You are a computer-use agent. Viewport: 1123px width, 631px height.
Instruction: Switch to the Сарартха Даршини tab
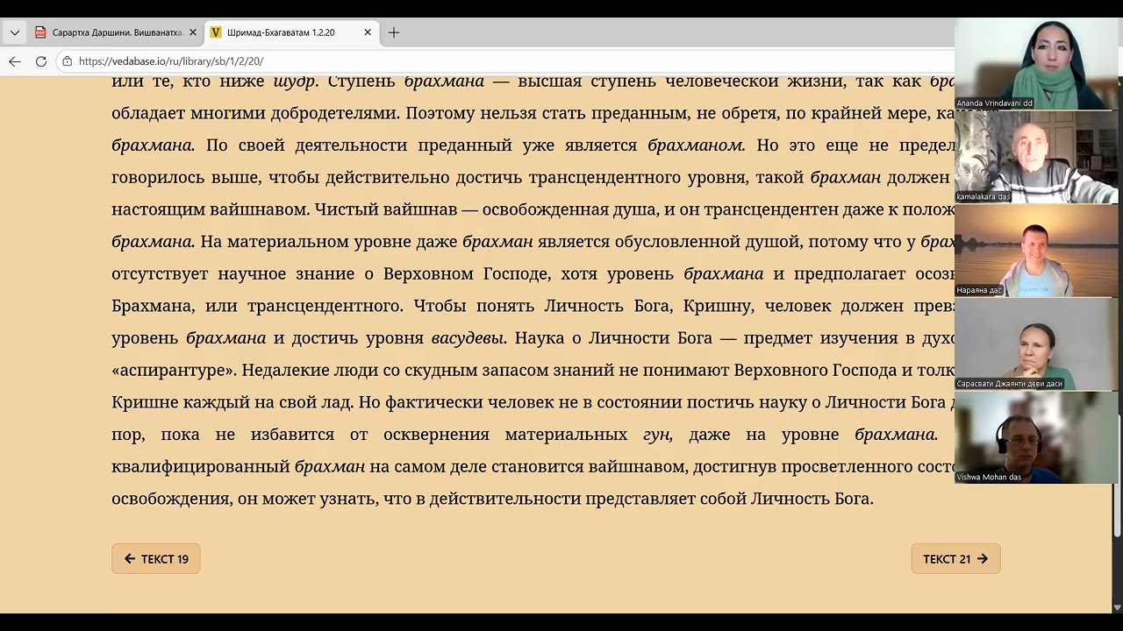pyautogui.click(x=117, y=32)
